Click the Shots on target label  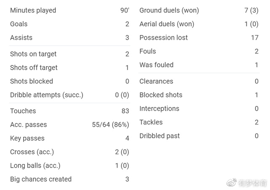point(33,54)
